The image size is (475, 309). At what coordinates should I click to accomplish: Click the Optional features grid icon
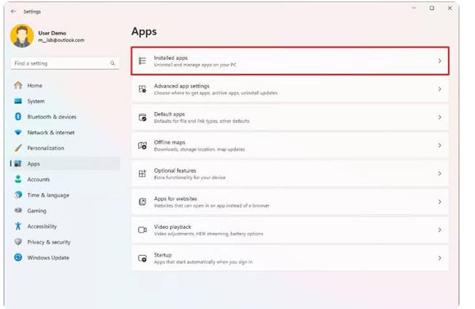coord(142,173)
